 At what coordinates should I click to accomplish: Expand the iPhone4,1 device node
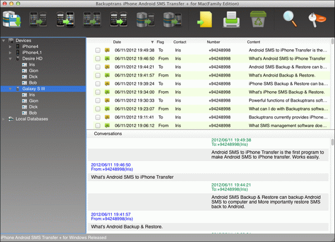click(10, 53)
